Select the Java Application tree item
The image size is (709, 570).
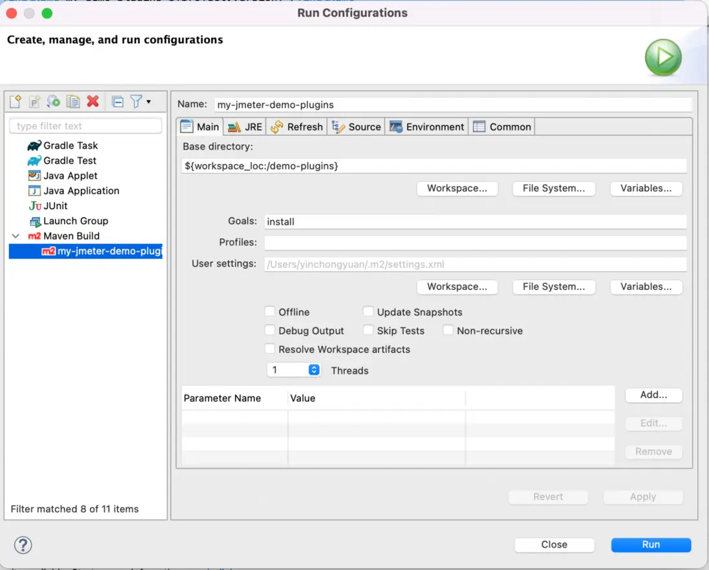pos(81,190)
